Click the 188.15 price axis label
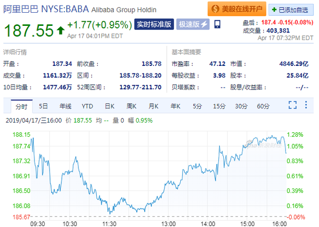Screen dimensions: 319x227 (x=21, y=135)
